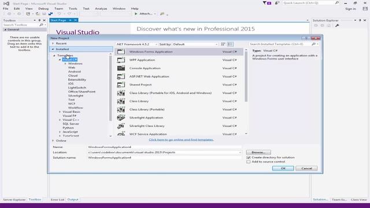Expand the Online section
This screenshot has height=208, width=370.
(53, 140)
